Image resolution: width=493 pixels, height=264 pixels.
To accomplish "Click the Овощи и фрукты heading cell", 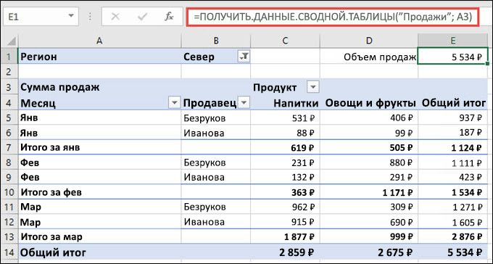I will 369,102.
